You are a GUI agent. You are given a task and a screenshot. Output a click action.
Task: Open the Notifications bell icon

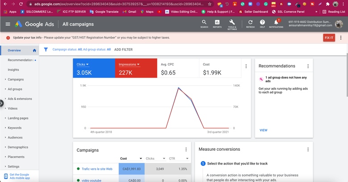[276, 23]
